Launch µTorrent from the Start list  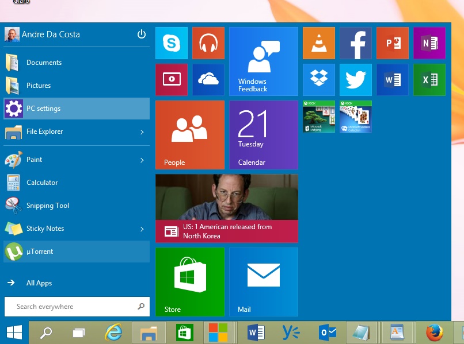(77, 252)
